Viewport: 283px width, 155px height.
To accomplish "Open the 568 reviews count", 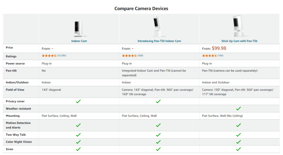I will [x=140, y=56].
